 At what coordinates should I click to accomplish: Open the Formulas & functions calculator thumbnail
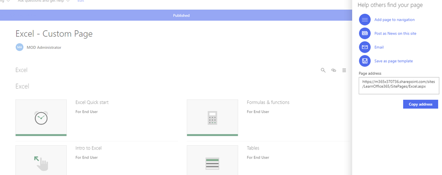212,118
